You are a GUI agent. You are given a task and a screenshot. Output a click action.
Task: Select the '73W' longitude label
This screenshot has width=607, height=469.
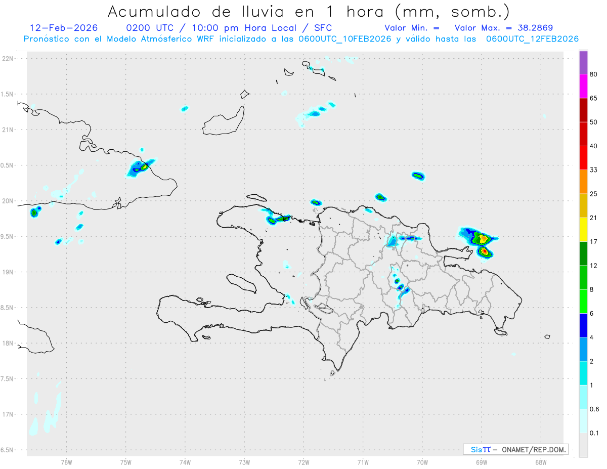[244, 462]
